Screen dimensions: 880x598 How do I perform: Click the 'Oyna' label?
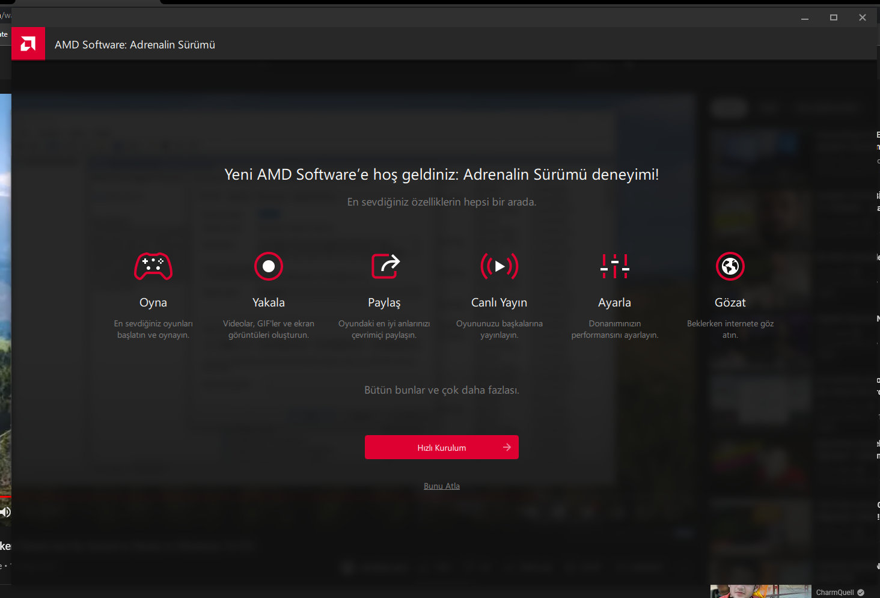click(153, 302)
